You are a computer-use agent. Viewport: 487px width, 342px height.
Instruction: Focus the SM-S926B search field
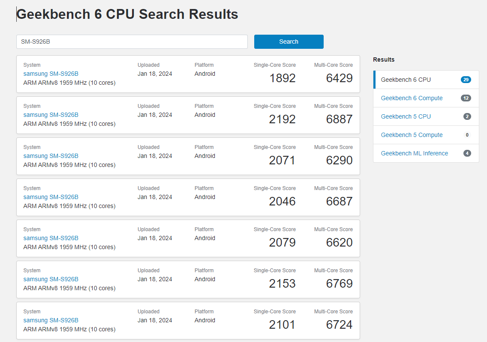(x=132, y=42)
